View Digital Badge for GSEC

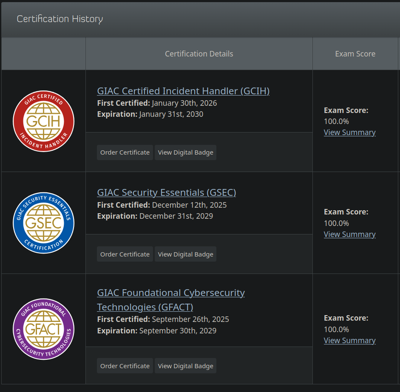click(185, 254)
